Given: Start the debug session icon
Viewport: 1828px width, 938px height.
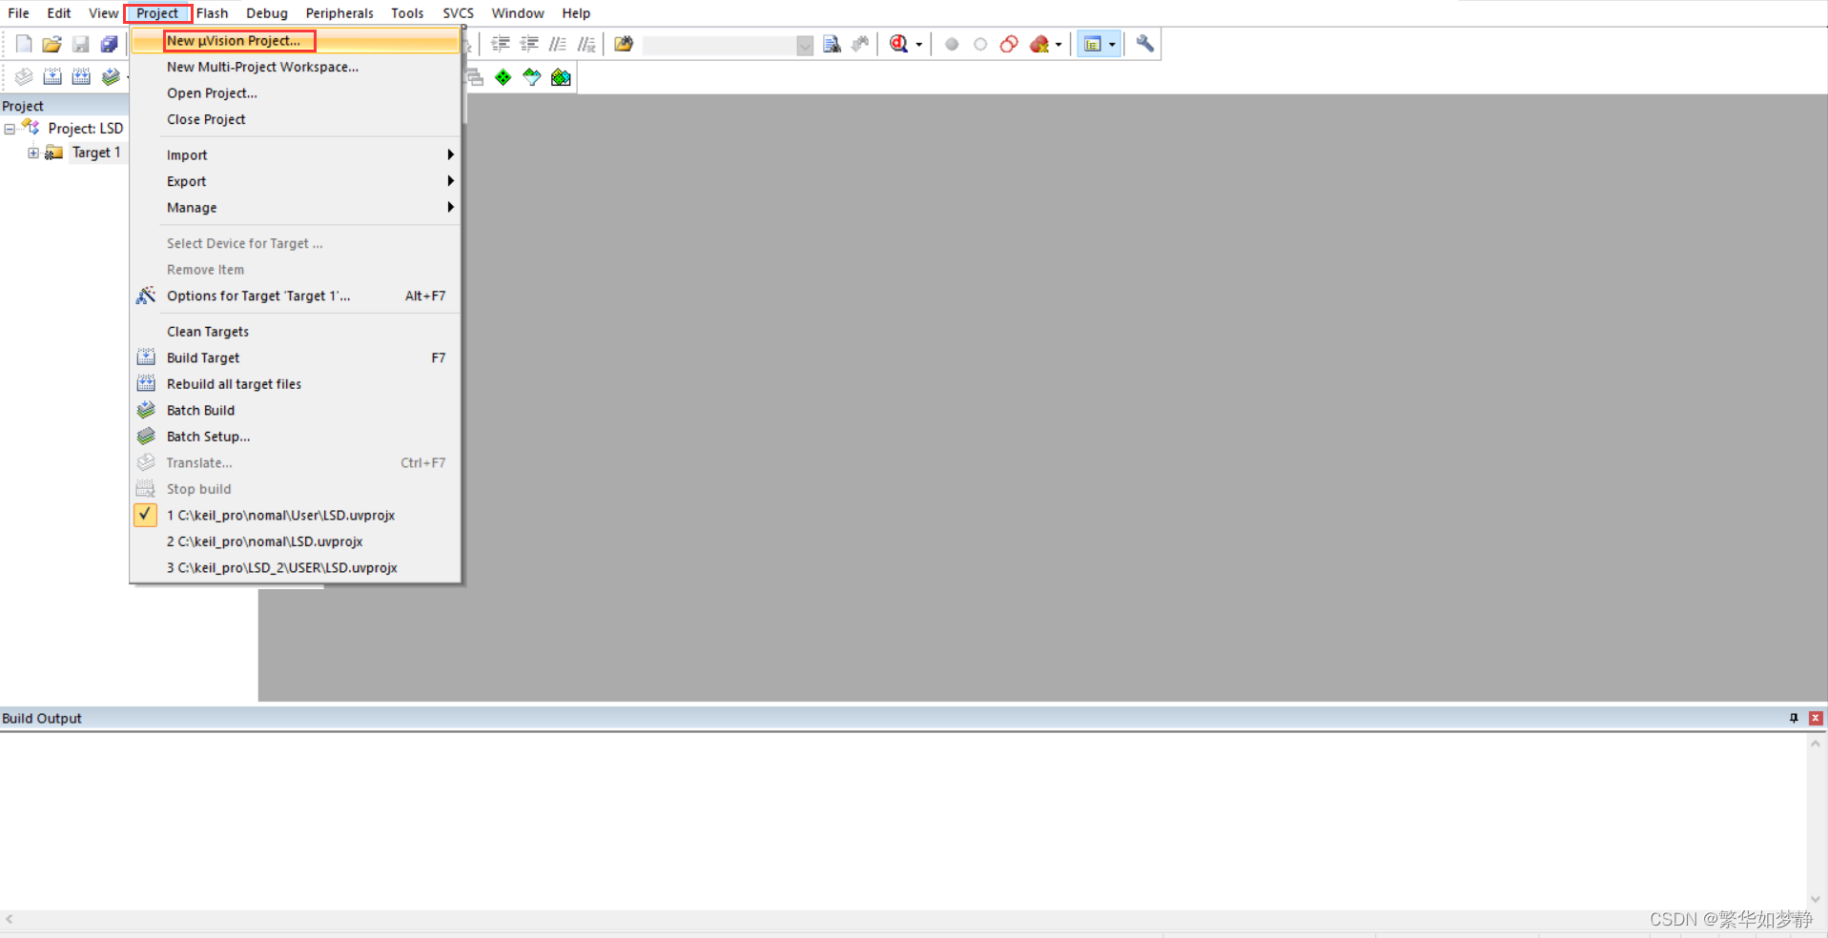Looking at the screenshot, I should pyautogui.click(x=898, y=44).
